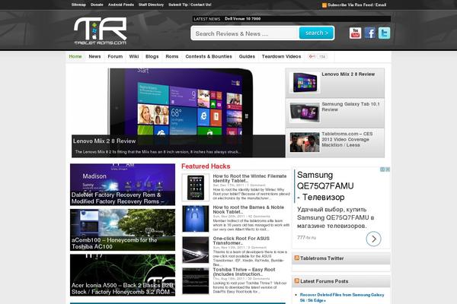Open the Wiki menu item
This screenshot has height=304, width=457.
pos(134,56)
